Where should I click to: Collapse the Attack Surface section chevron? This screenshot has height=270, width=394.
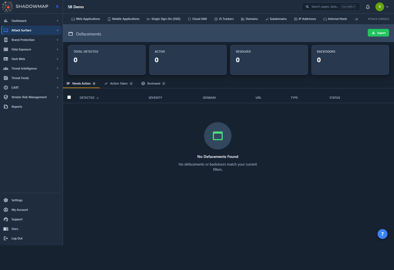57,30
